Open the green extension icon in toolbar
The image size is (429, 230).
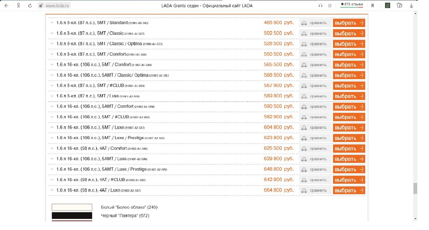(x=388, y=6)
